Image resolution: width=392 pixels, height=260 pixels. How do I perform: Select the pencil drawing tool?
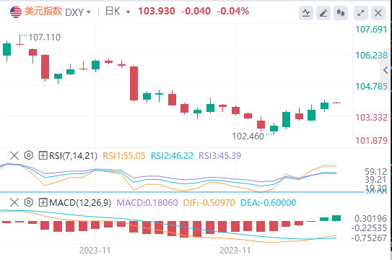coord(323,13)
